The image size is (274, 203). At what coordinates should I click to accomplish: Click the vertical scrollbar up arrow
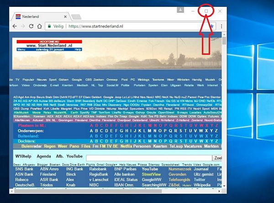click(x=224, y=34)
